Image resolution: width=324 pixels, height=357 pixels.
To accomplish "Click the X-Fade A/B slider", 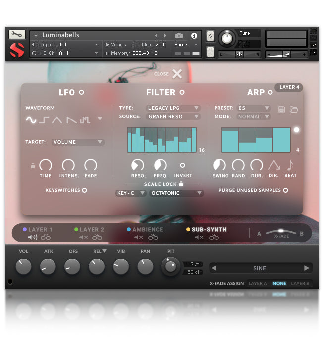I will 280,232.
